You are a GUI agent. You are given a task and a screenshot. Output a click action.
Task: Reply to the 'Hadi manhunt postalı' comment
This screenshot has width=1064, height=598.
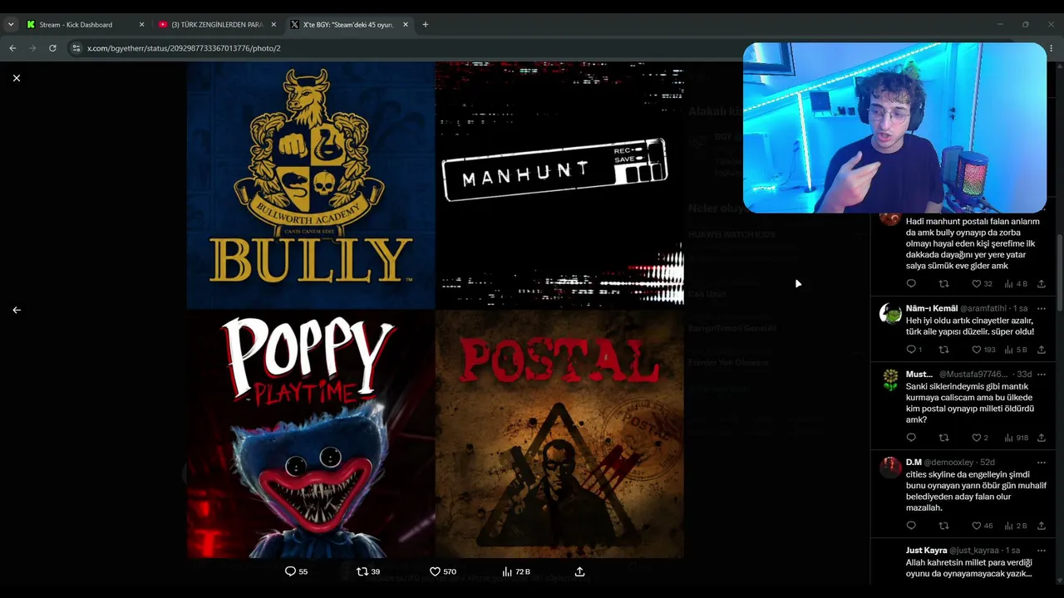click(911, 284)
